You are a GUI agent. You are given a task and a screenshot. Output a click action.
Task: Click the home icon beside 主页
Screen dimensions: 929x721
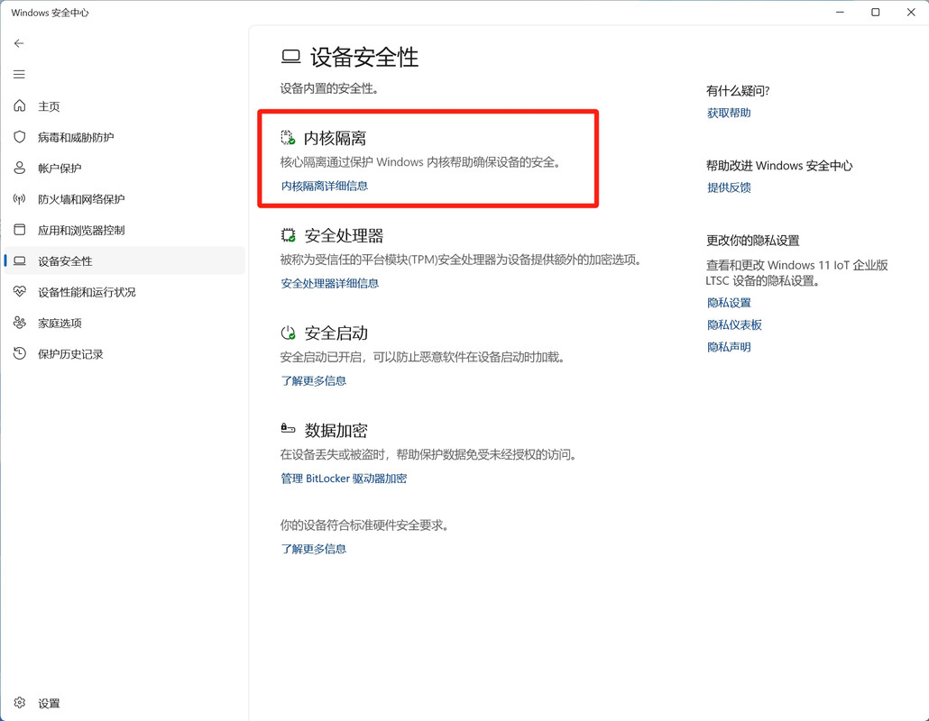20,105
